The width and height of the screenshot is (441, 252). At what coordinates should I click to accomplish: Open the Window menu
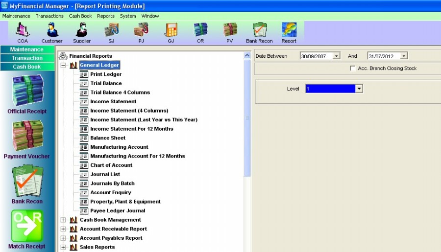pos(150,16)
